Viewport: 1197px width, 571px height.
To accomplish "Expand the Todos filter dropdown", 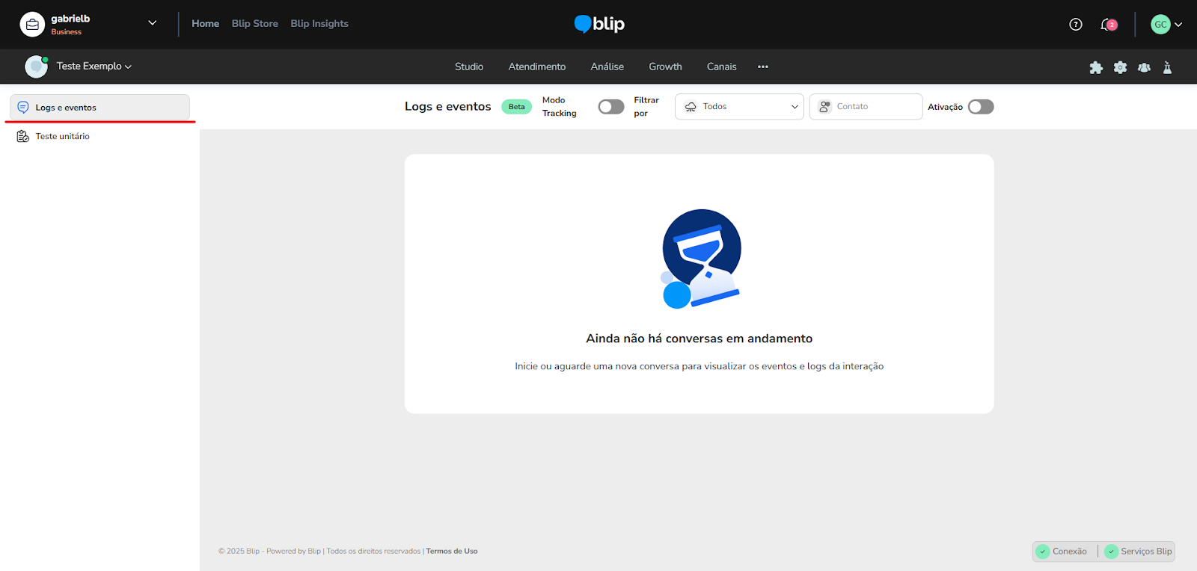I will coord(739,107).
